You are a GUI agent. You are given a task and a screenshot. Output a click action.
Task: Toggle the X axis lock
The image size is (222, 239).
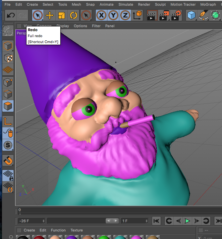(101, 15)
